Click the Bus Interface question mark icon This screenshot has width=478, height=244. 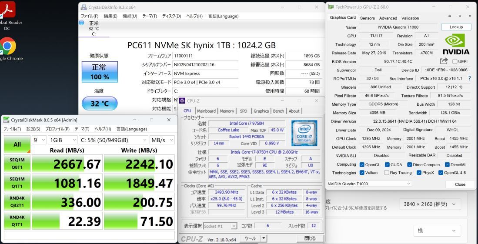(470, 78)
